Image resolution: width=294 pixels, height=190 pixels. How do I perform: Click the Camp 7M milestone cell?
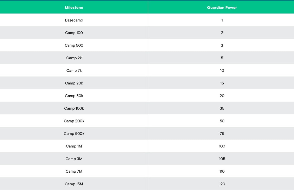click(74, 171)
